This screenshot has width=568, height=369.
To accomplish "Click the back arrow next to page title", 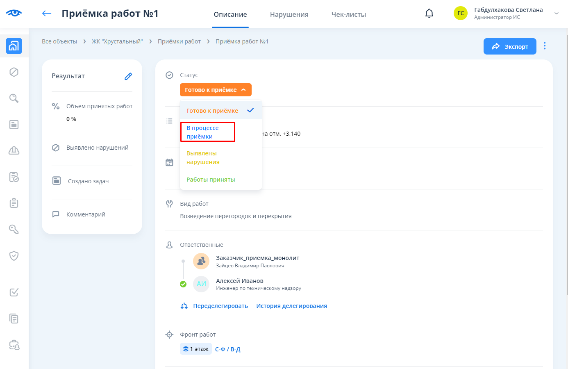I will tap(47, 14).
